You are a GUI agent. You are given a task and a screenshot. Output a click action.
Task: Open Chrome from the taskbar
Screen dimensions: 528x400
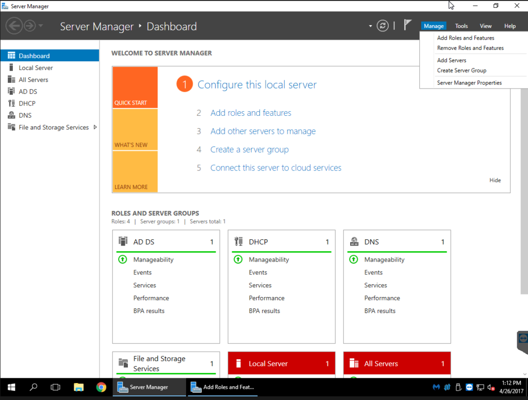point(101,387)
